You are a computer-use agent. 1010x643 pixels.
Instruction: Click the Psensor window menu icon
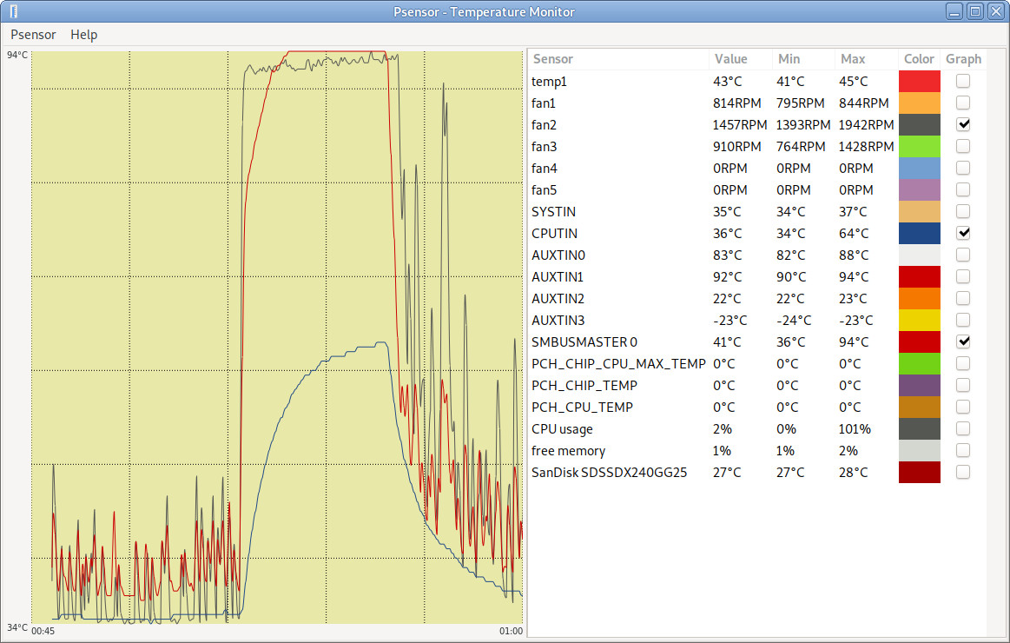(14, 11)
